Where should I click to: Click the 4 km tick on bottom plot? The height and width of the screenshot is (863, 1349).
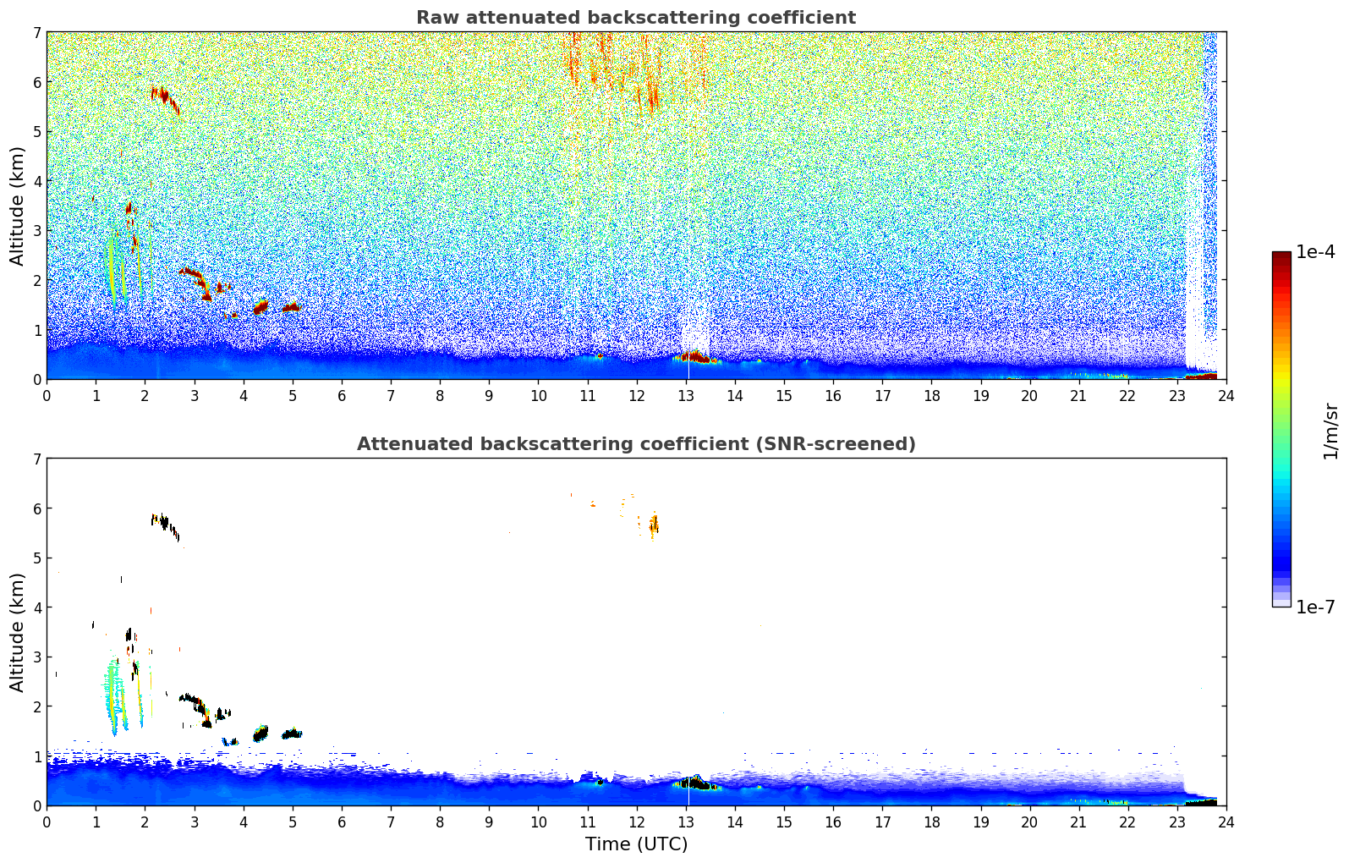pos(36,607)
